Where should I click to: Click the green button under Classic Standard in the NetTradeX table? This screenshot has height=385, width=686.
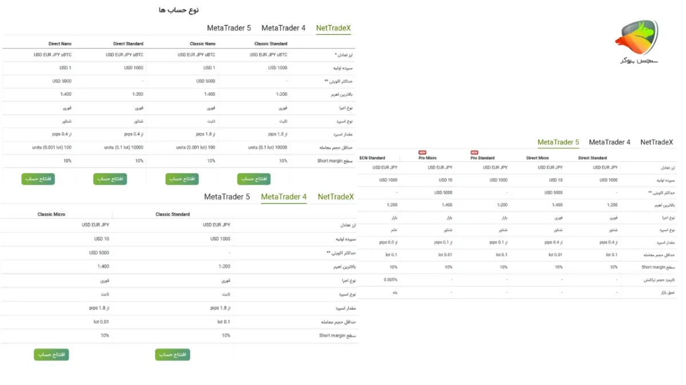click(254, 179)
